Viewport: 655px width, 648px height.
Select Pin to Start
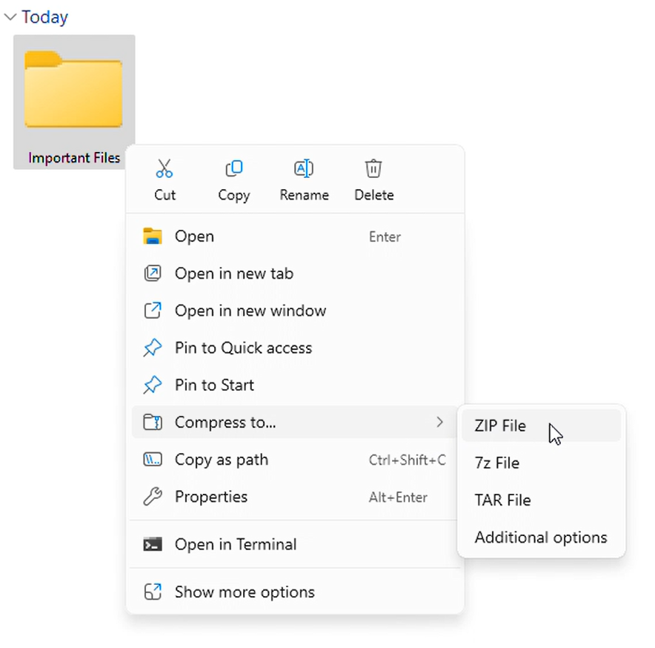tap(294, 386)
